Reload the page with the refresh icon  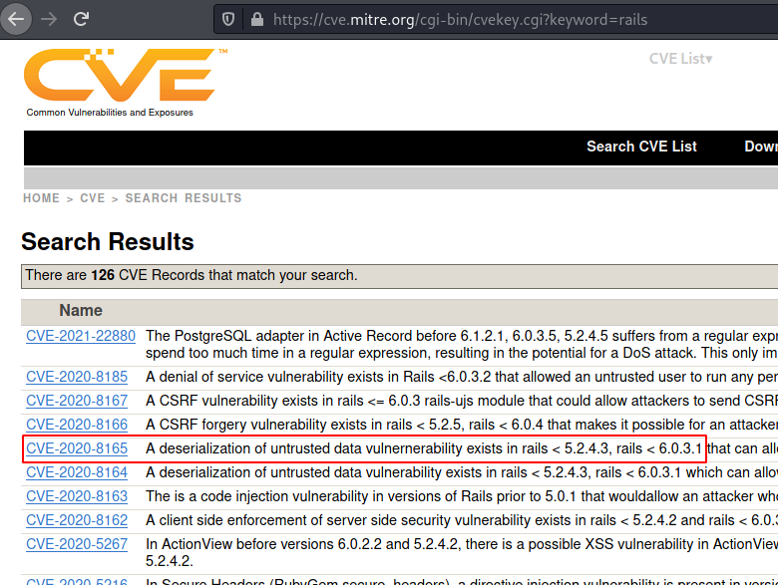pyautogui.click(x=81, y=19)
